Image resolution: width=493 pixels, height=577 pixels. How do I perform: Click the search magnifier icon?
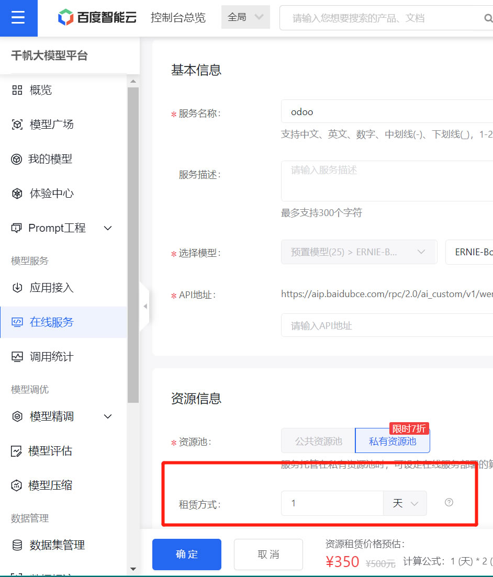(x=487, y=18)
